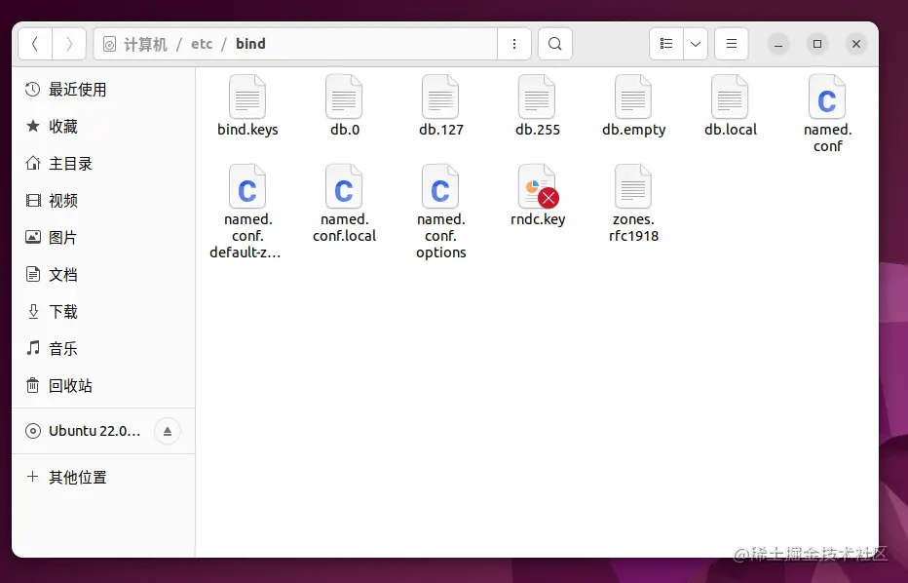Click the zones.rfc1918 file name label
The image size is (908, 583).
coord(633,228)
